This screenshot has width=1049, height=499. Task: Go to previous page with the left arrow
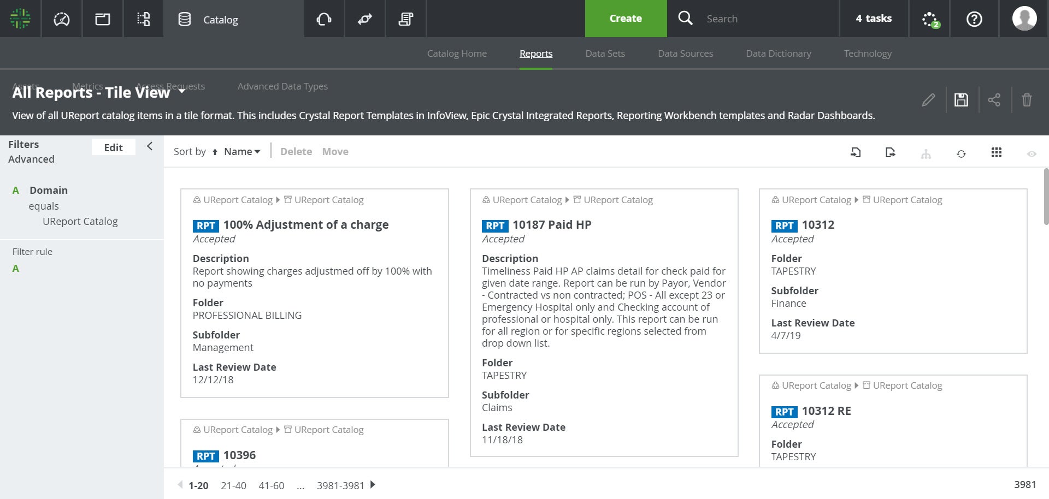[180, 484]
